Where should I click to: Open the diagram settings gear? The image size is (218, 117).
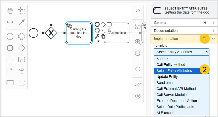click(138, 96)
